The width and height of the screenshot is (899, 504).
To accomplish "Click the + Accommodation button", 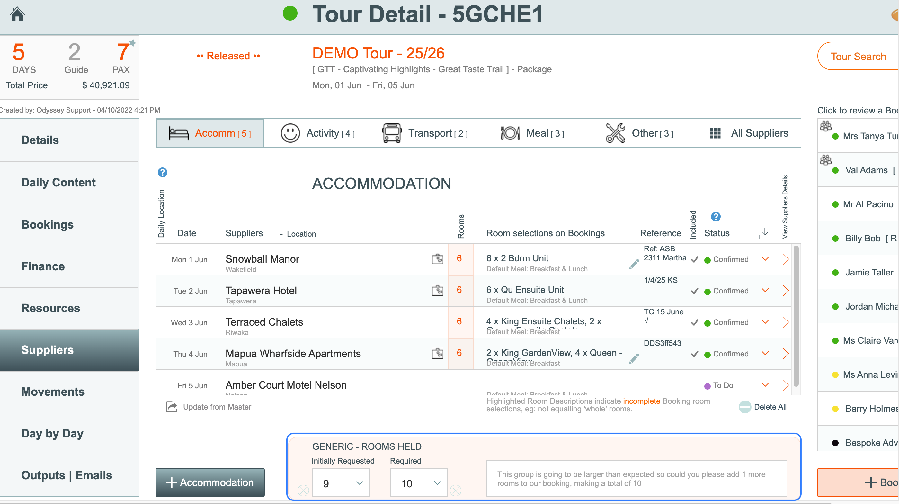I will pos(210,482).
